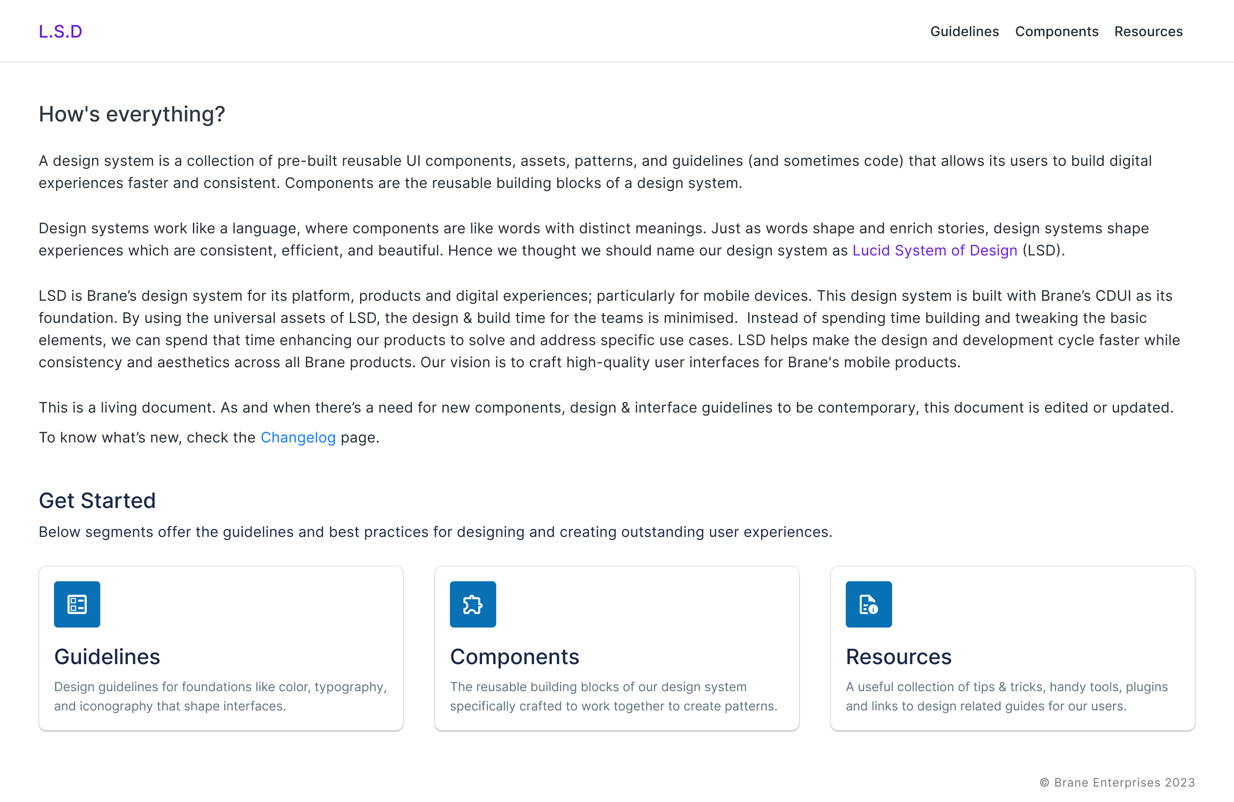Click the Guidelines card list icon
The height and width of the screenshot is (802, 1234).
pyautogui.click(x=77, y=604)
